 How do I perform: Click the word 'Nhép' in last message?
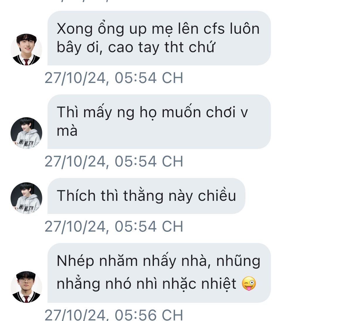point(75,261)
